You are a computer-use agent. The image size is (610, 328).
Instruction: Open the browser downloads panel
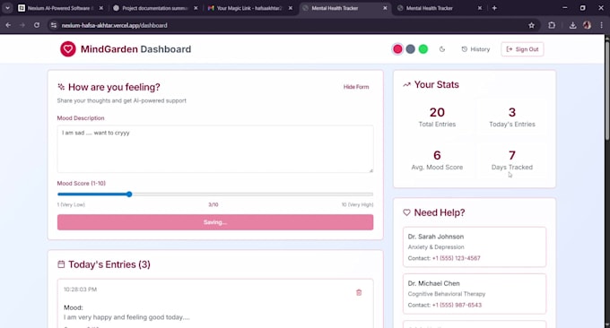572,25
